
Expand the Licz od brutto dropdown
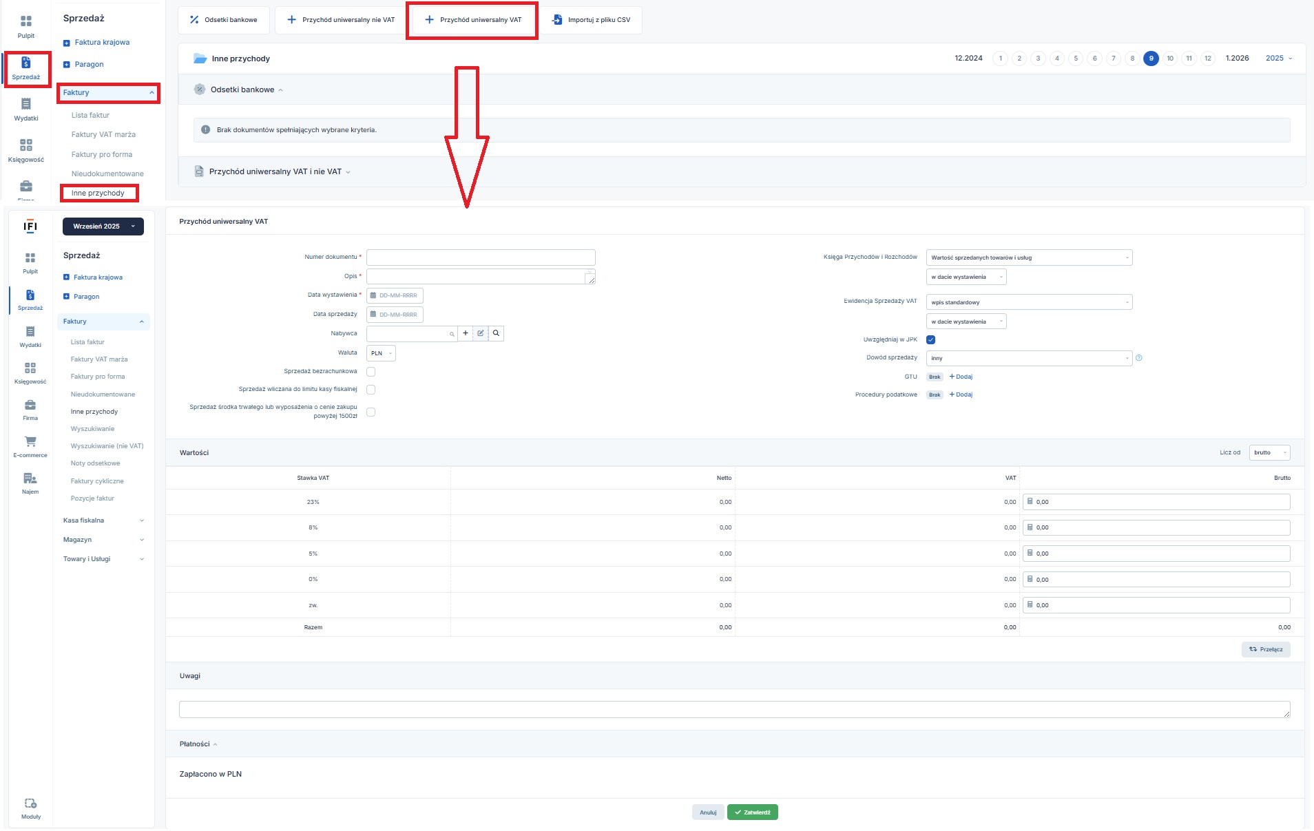click(x=1269, y=453)
